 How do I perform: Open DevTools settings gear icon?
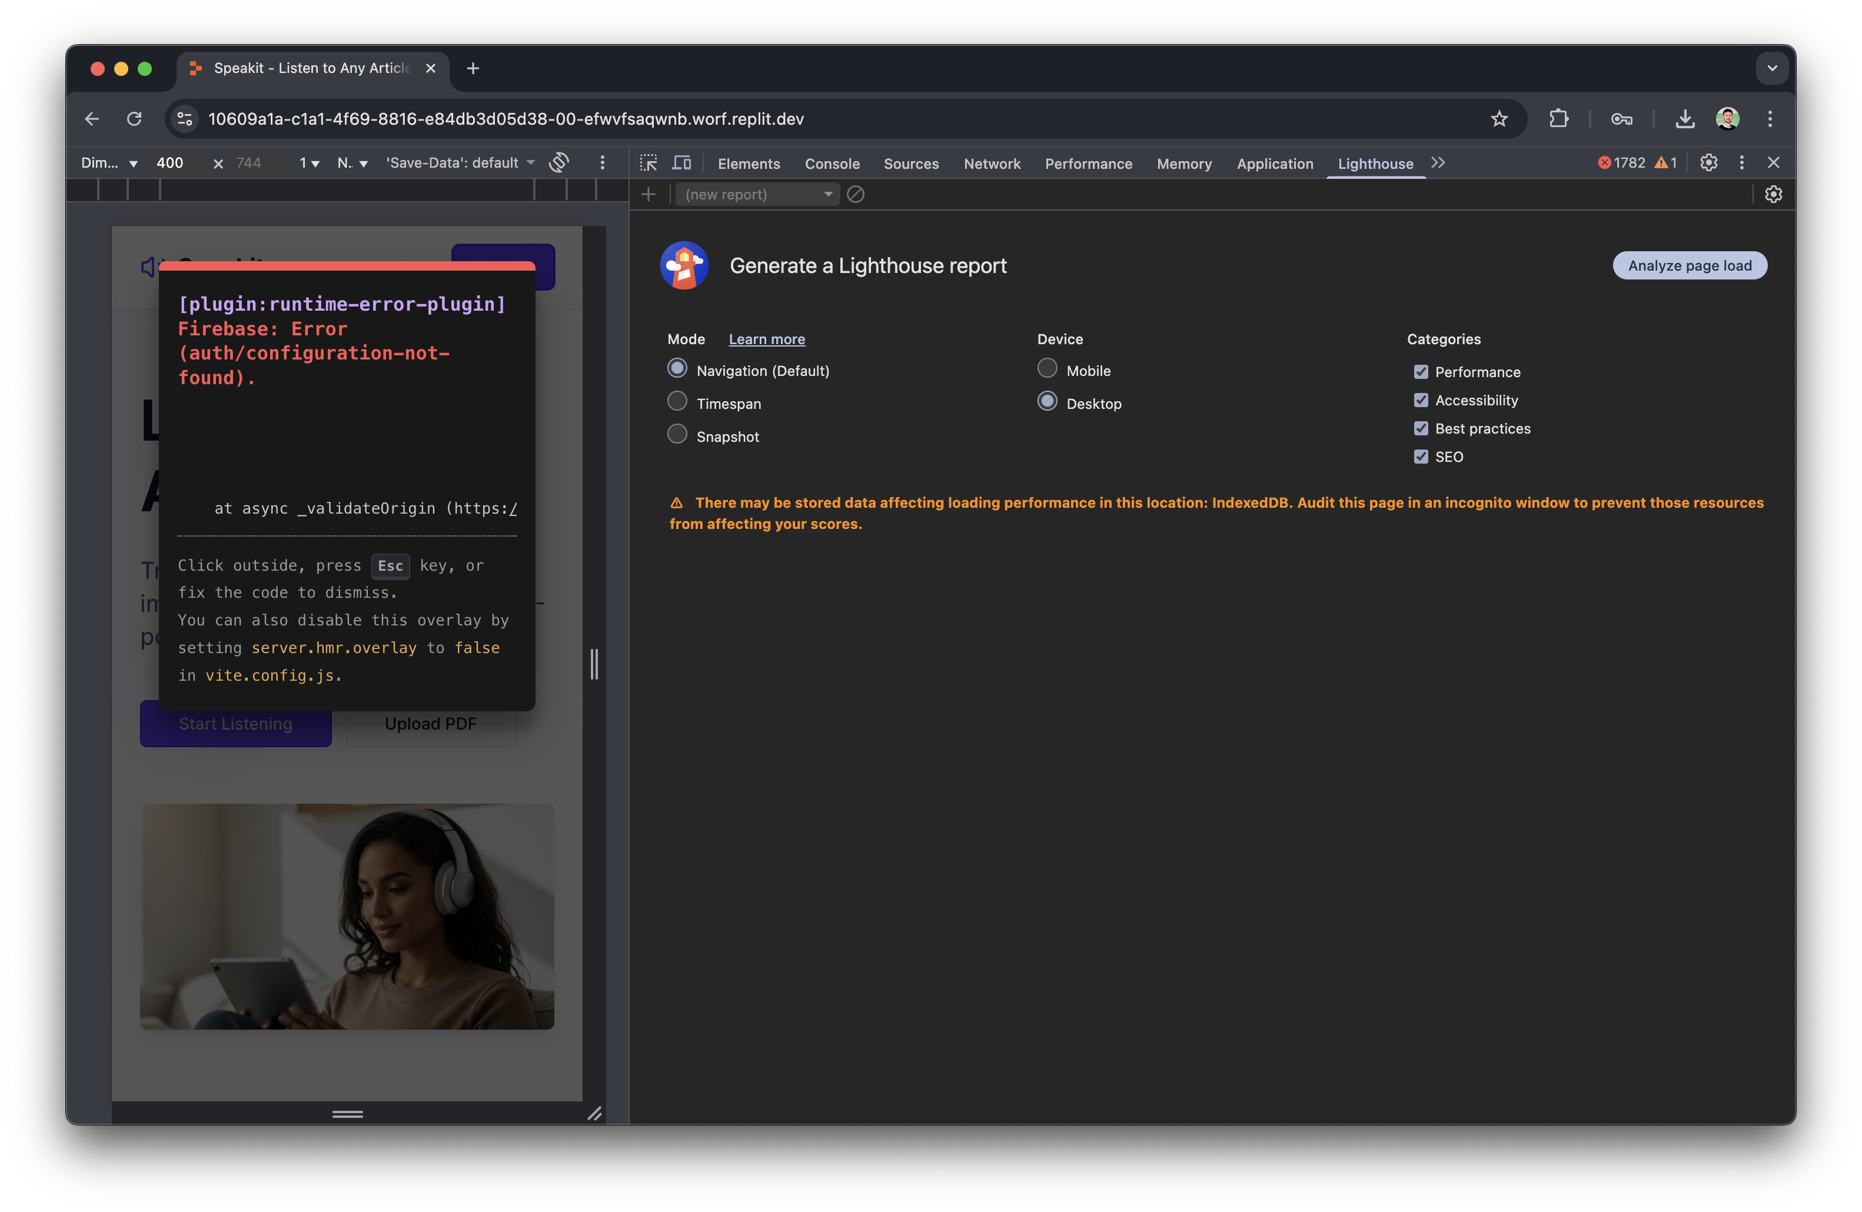[1708, 162]
